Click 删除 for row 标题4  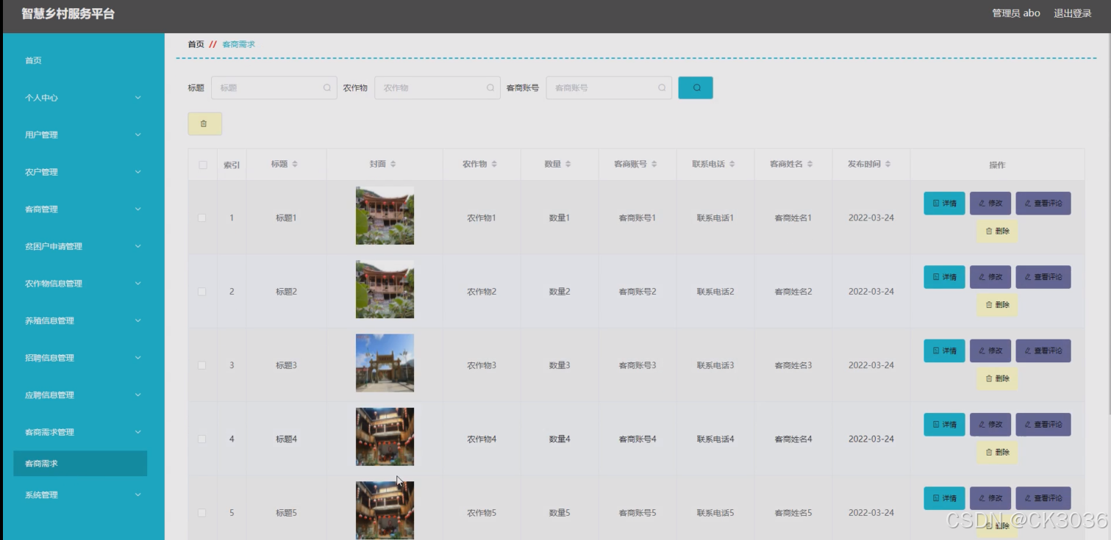(x=997, y=452)
